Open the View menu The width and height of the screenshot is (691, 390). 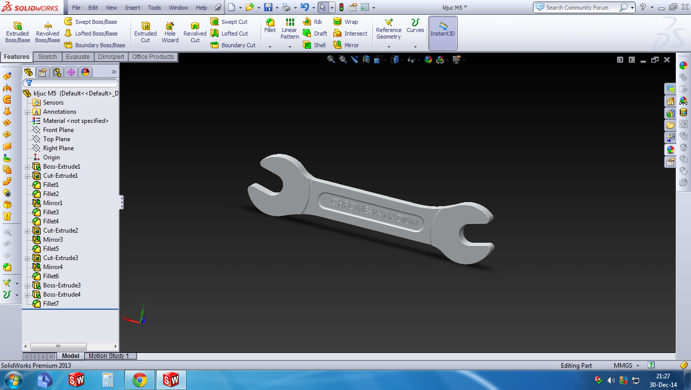pyautogui.click(x=111, y=8)
